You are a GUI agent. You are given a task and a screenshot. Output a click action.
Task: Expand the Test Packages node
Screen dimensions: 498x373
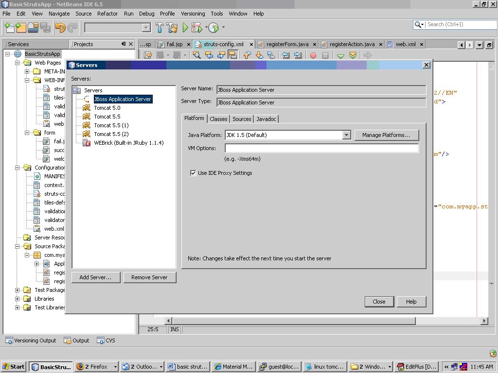(x=18, y=290)
